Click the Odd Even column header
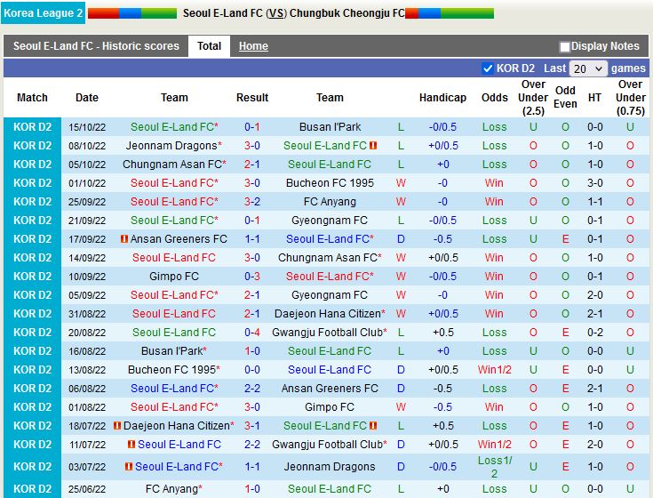653x498 pixels. pyautogui.click(x=565, y=97)
